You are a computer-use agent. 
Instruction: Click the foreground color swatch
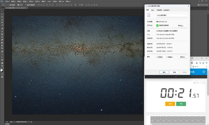[x=2, y=70]
